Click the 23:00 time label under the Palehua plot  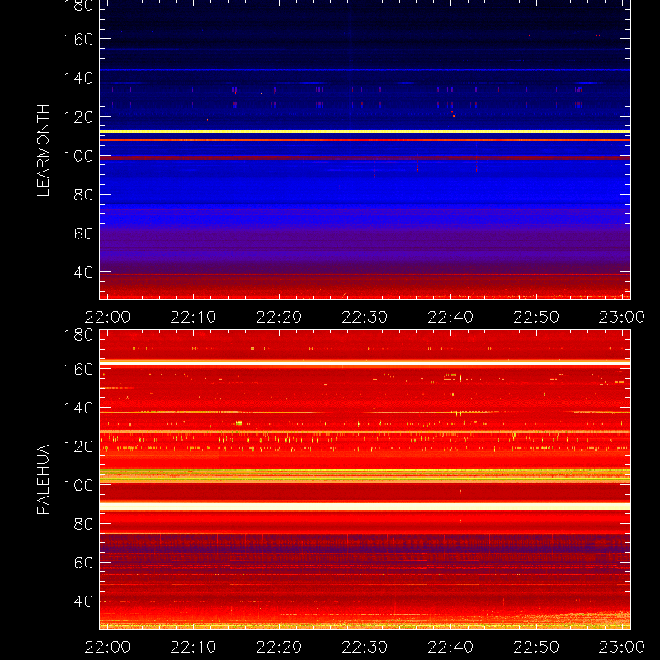click(x=622, y=647)
